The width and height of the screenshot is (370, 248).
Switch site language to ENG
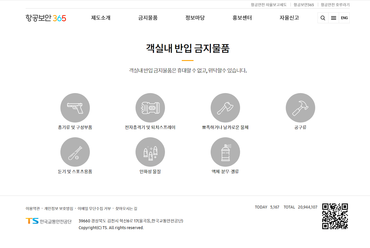(344, 18)
